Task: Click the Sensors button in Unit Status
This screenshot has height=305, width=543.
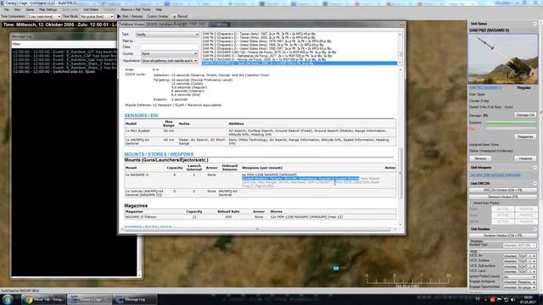Action: point(480,158)
